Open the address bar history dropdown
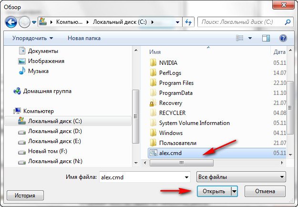 pyautogui.click(x=177, y=22)
